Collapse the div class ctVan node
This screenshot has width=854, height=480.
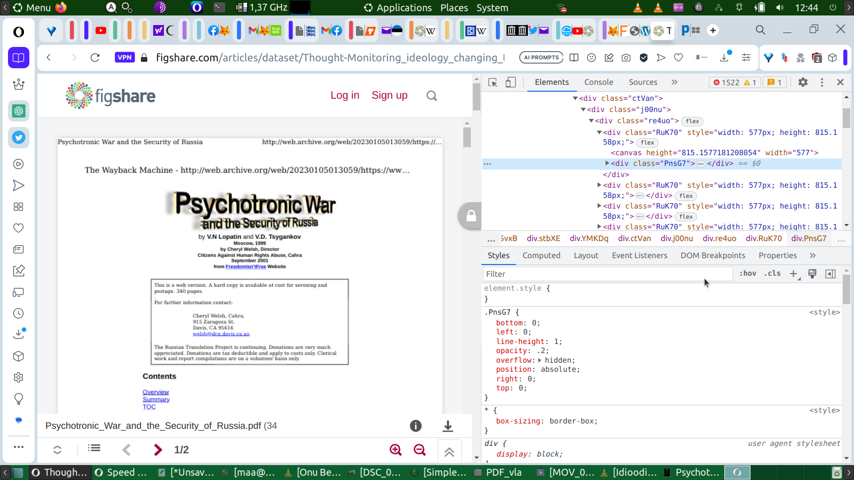pos(575,98)
